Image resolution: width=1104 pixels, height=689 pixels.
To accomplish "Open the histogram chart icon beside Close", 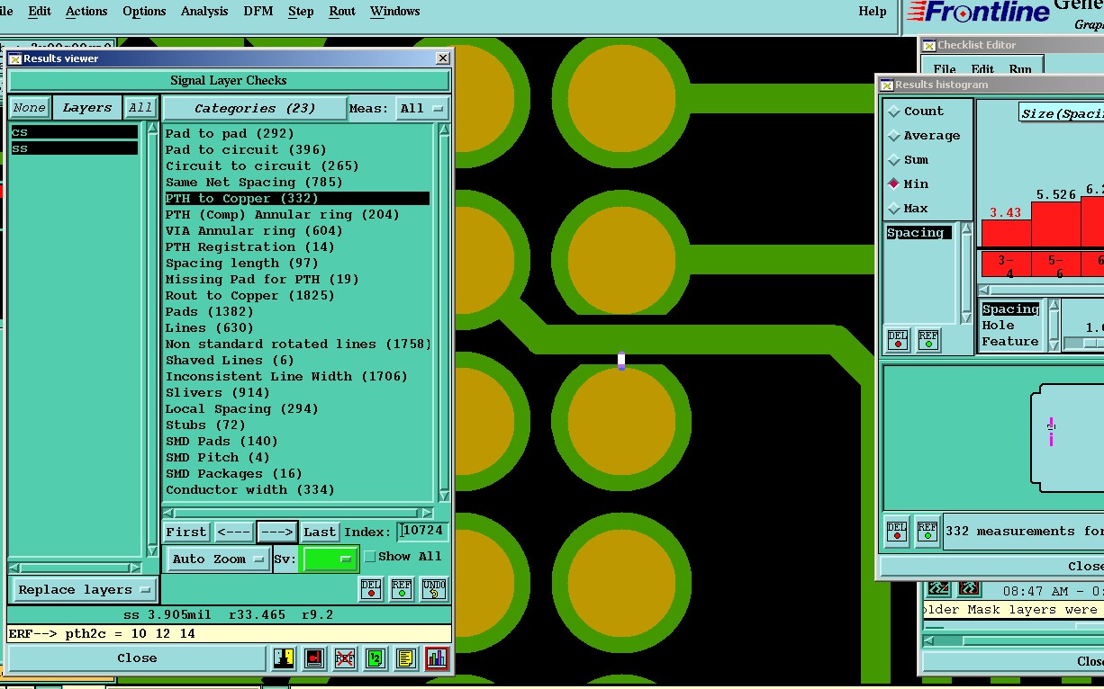I will click(x=437, y=658).
